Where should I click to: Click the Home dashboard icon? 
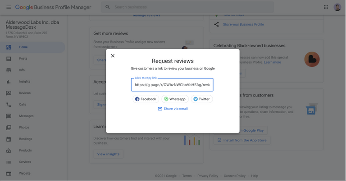pyautogui.click(x=9, y=47)
